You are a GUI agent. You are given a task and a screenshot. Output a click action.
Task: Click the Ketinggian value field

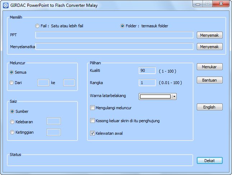tap(54, 132)
